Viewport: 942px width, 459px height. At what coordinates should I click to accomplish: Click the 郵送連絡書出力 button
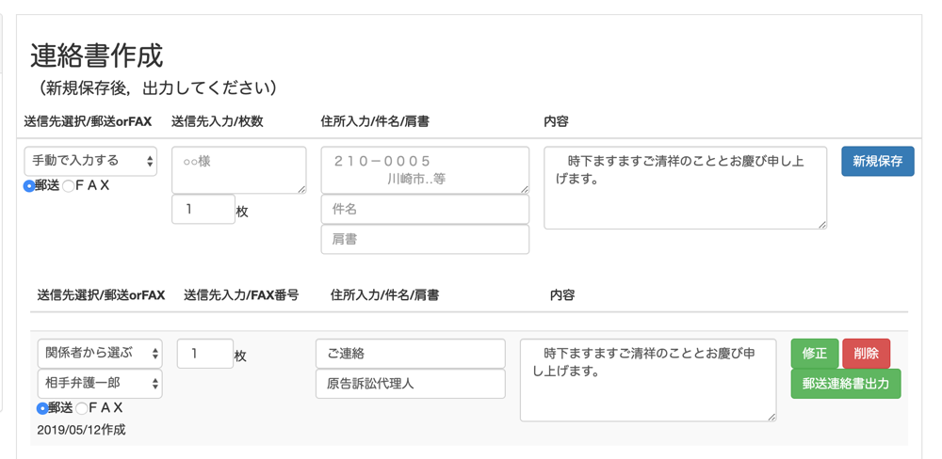pos(845,384)
